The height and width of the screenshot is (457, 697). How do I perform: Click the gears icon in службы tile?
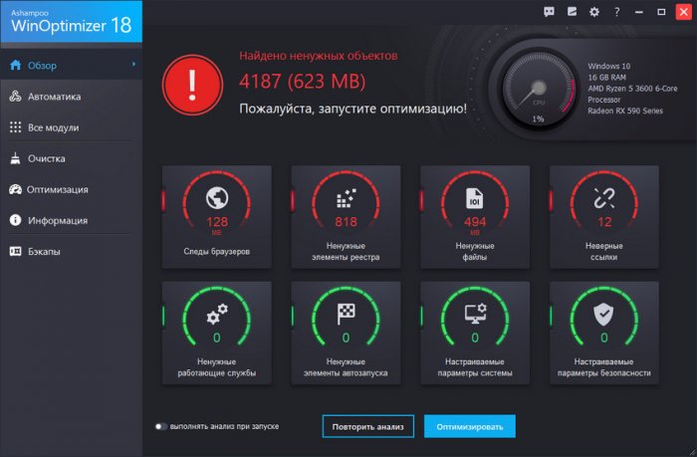(217, 314)
